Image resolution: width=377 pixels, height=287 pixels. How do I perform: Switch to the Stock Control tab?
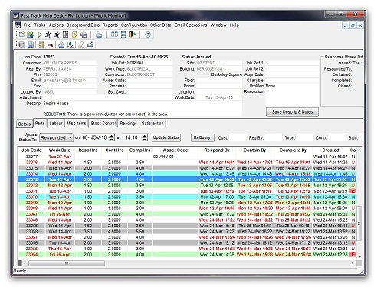[x=103, y=124]
